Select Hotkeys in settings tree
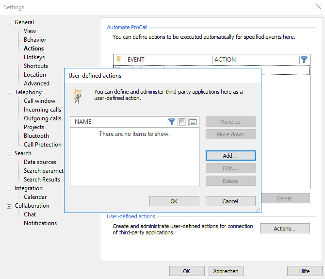The image size is (325, 279). [34, 57]
